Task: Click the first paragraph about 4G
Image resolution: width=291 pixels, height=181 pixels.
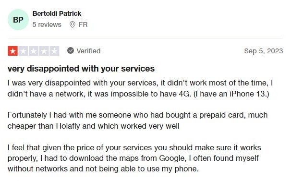Action: point(140,88)
